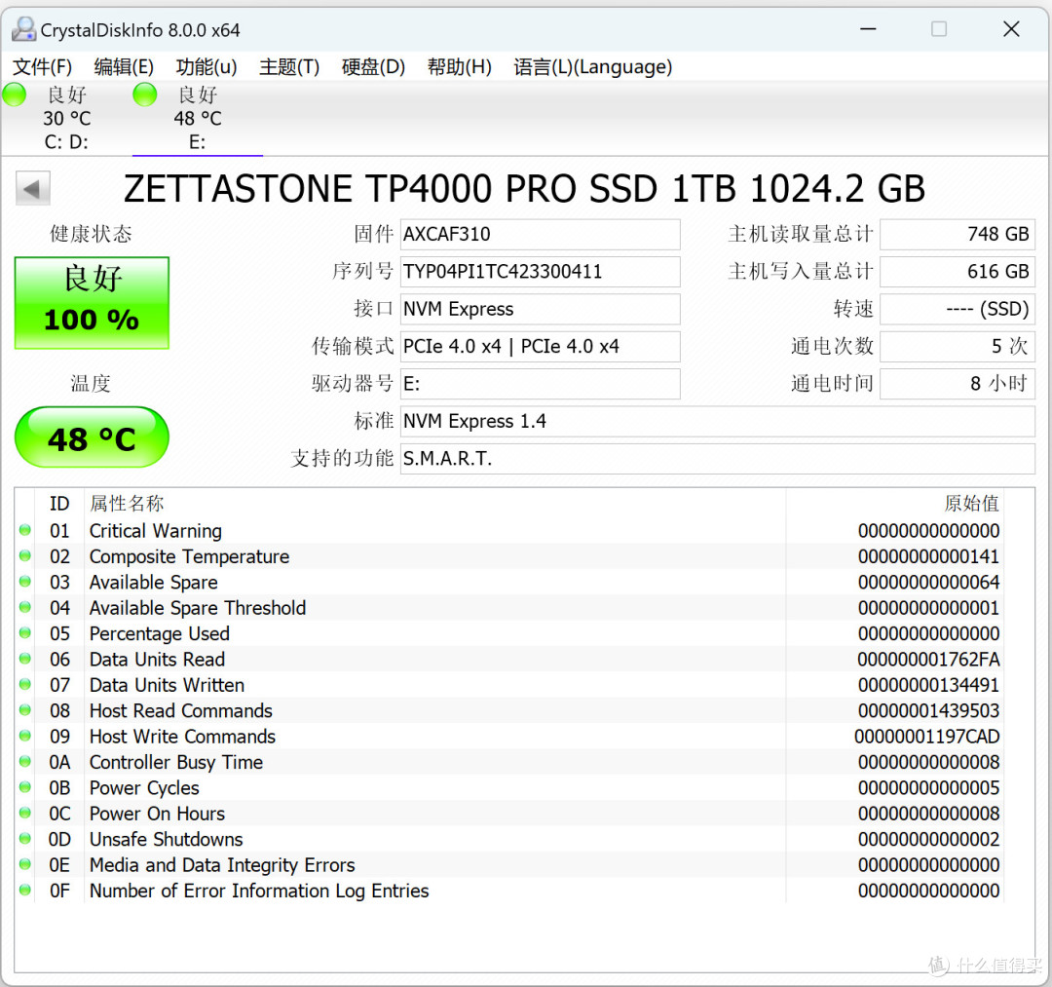
Task: Click the standard field NVM Express 1.4
Action: [x=717, y=421]
